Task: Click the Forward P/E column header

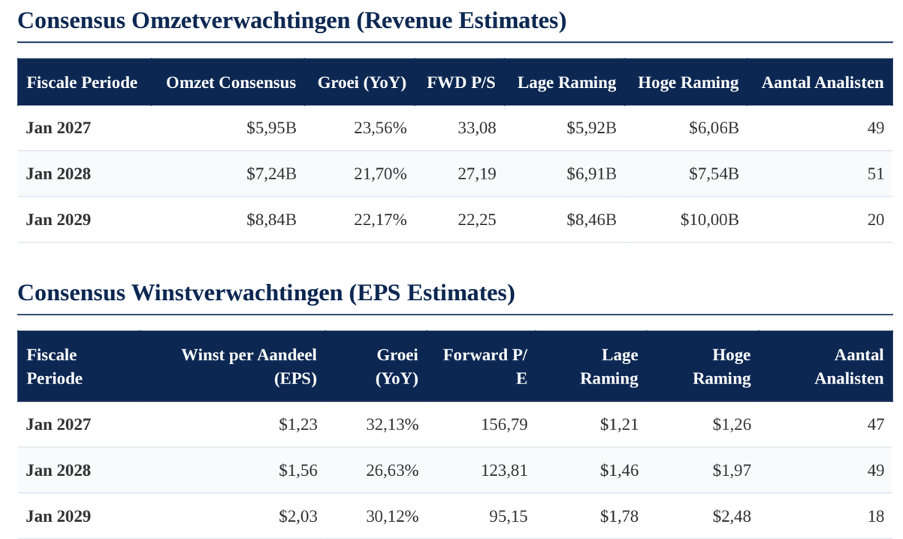Action: tap(485, 366)
